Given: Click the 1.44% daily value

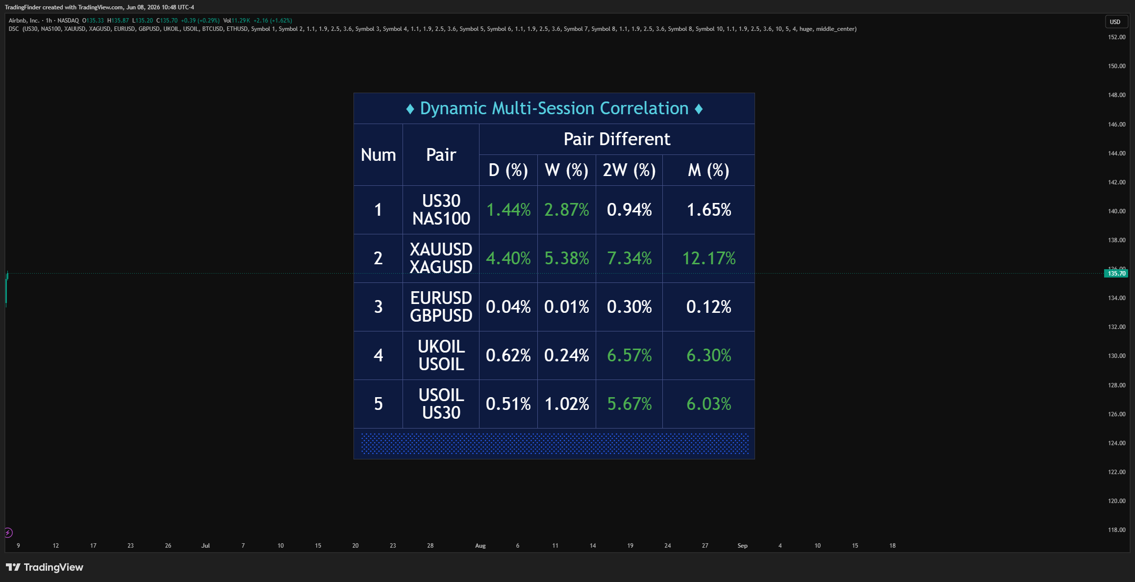Looking at the screenshot, I should pos(508,210).
